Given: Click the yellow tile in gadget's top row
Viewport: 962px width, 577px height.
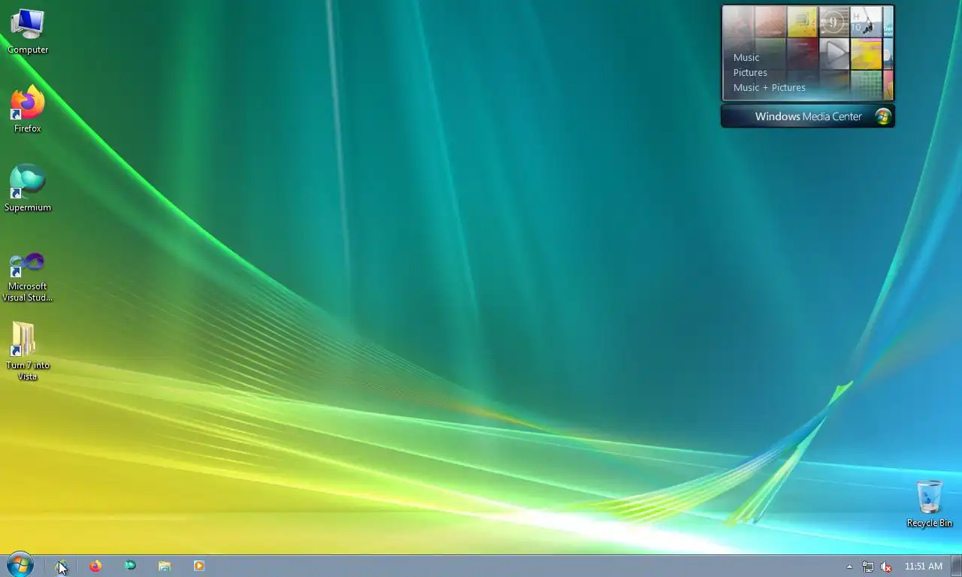Looking at the screenshot, I should pos(802,22).
